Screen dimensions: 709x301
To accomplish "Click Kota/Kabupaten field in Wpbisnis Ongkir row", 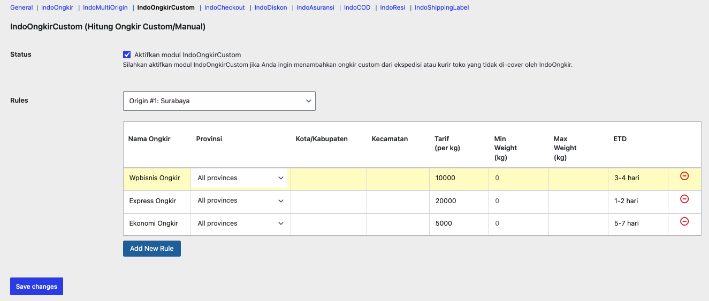I will coord(329,178).
